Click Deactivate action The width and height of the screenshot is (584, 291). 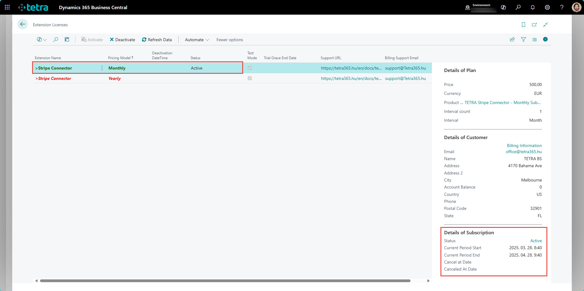pyautogui.click(x=122, y=40)
